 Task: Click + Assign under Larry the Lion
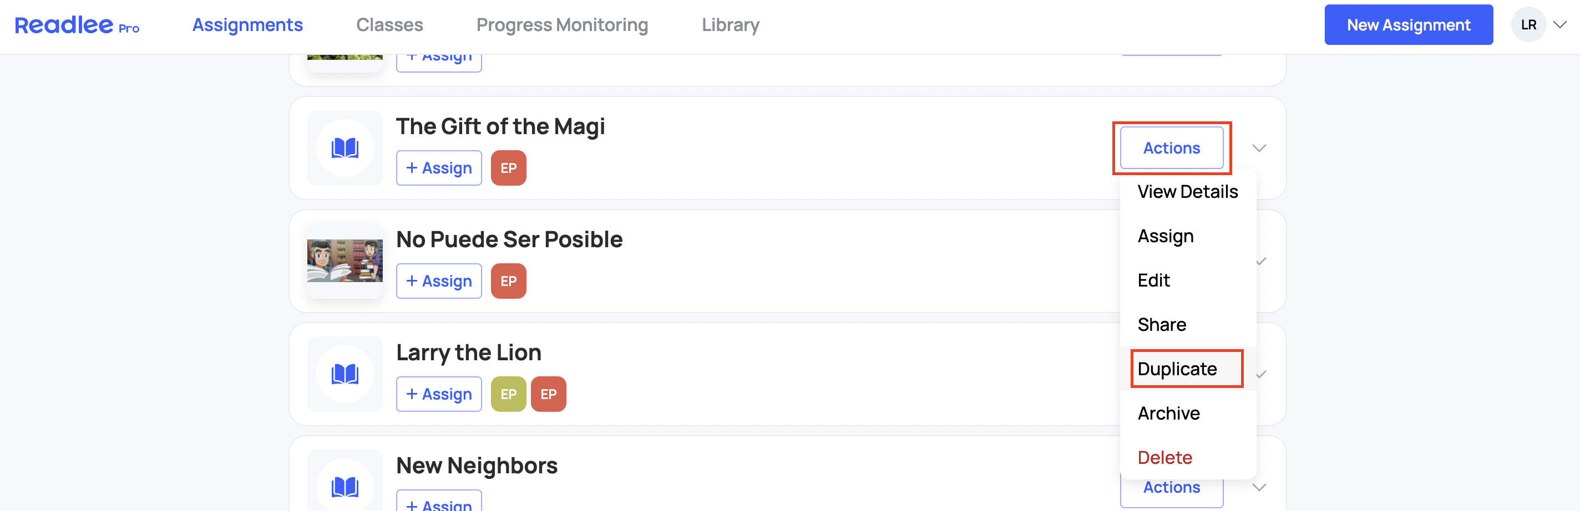click(x=438, y=394)
